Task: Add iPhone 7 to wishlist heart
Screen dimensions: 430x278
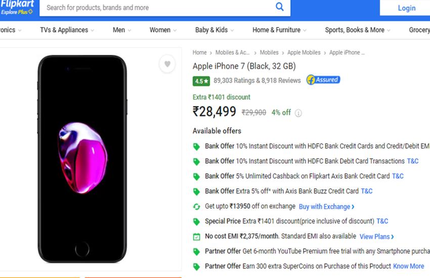Action: [x=167, y=64]
